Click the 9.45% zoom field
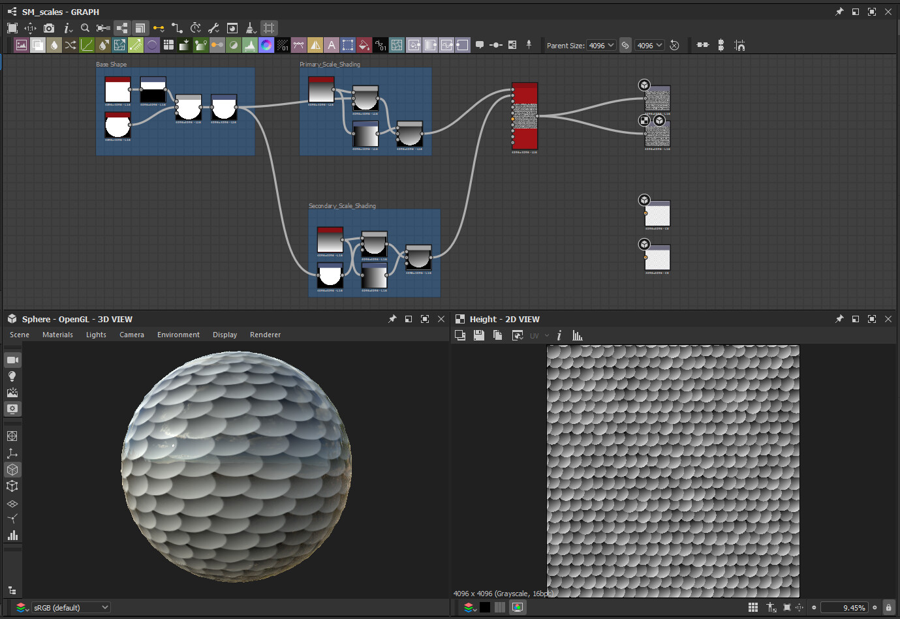Screen dimensions: 900x619 click(844, 607)
